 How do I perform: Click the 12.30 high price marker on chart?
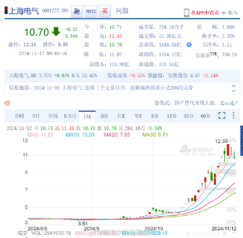[221, 141]
